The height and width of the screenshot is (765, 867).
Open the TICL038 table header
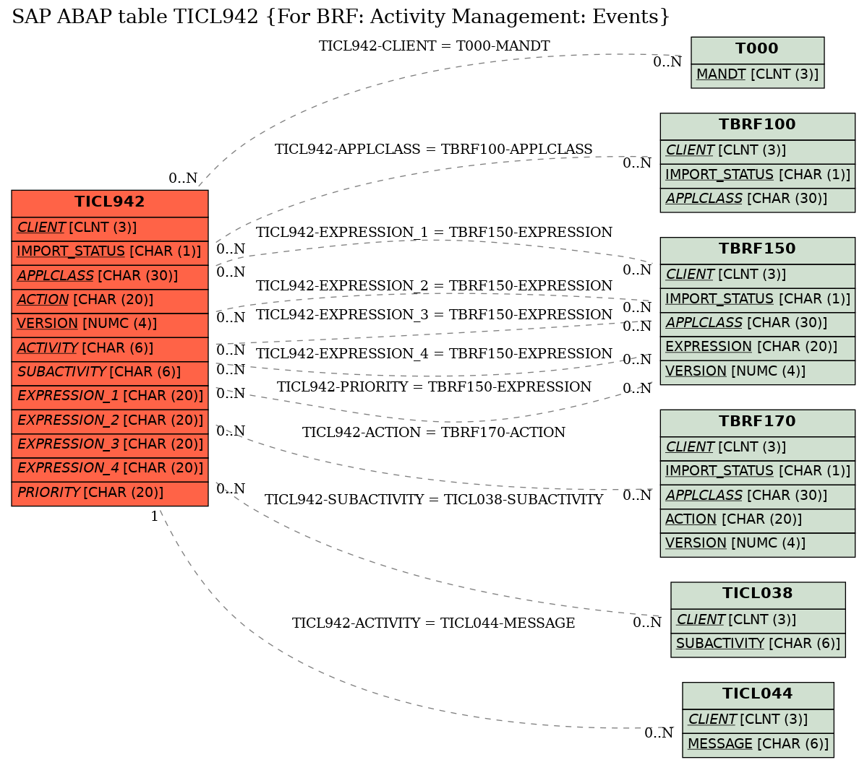tap(758, 595)
